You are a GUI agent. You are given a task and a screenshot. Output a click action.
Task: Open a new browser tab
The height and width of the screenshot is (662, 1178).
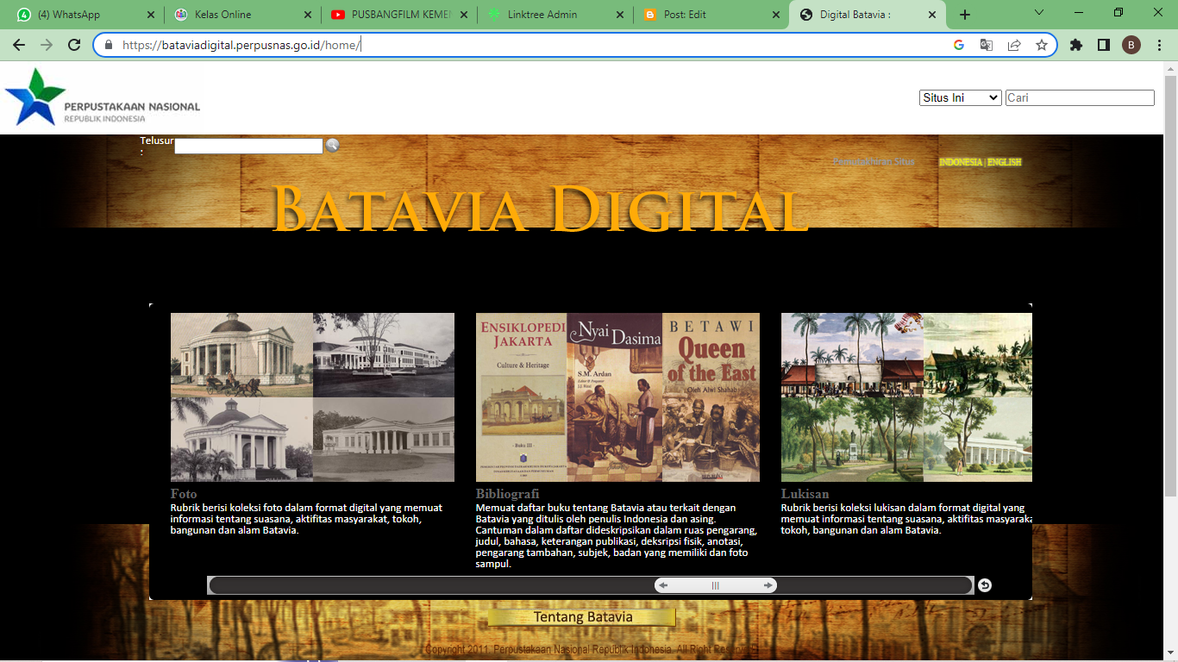(965, 15)
